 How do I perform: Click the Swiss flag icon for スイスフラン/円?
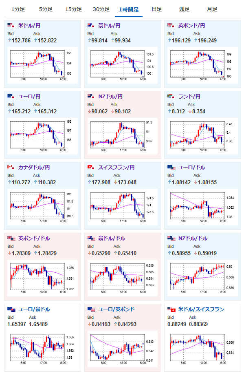tap(91, 167)
